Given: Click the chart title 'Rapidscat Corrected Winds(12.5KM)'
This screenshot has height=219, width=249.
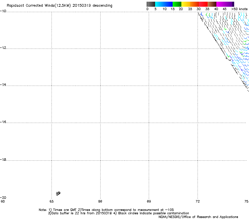Looking at the screenshot, I should (39, 6).
